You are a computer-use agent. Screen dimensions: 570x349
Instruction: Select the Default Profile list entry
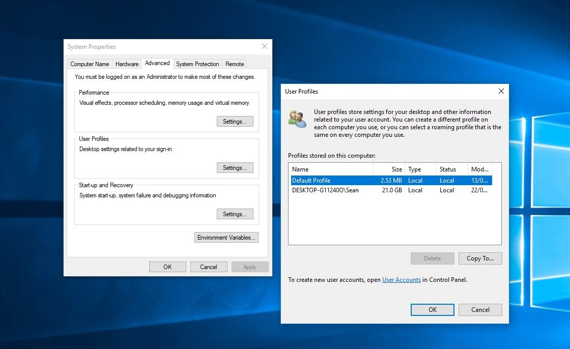click(x=331, y=180)
